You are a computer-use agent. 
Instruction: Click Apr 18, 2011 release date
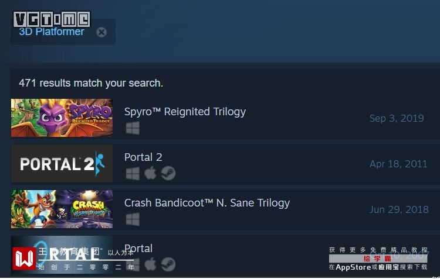[x=398, y=164]
